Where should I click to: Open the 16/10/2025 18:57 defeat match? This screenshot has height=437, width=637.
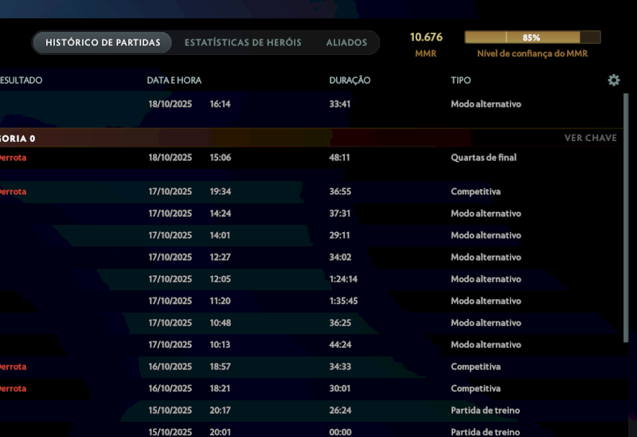point(318,367)
